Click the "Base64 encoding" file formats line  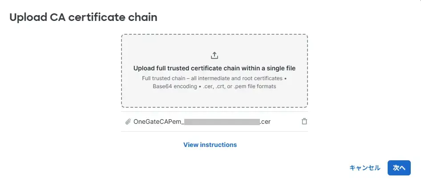(x=214, y=86)
